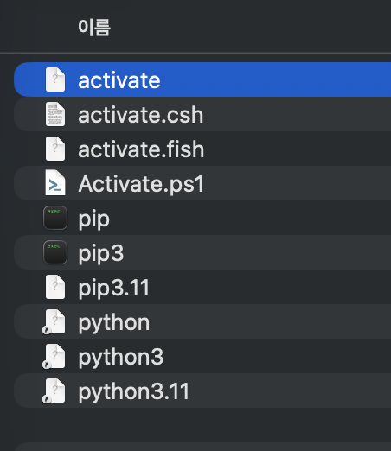The width and height of the screenshot is (391, 451).
Task: Click the pip3 exec icon
Action: [55, 252]
